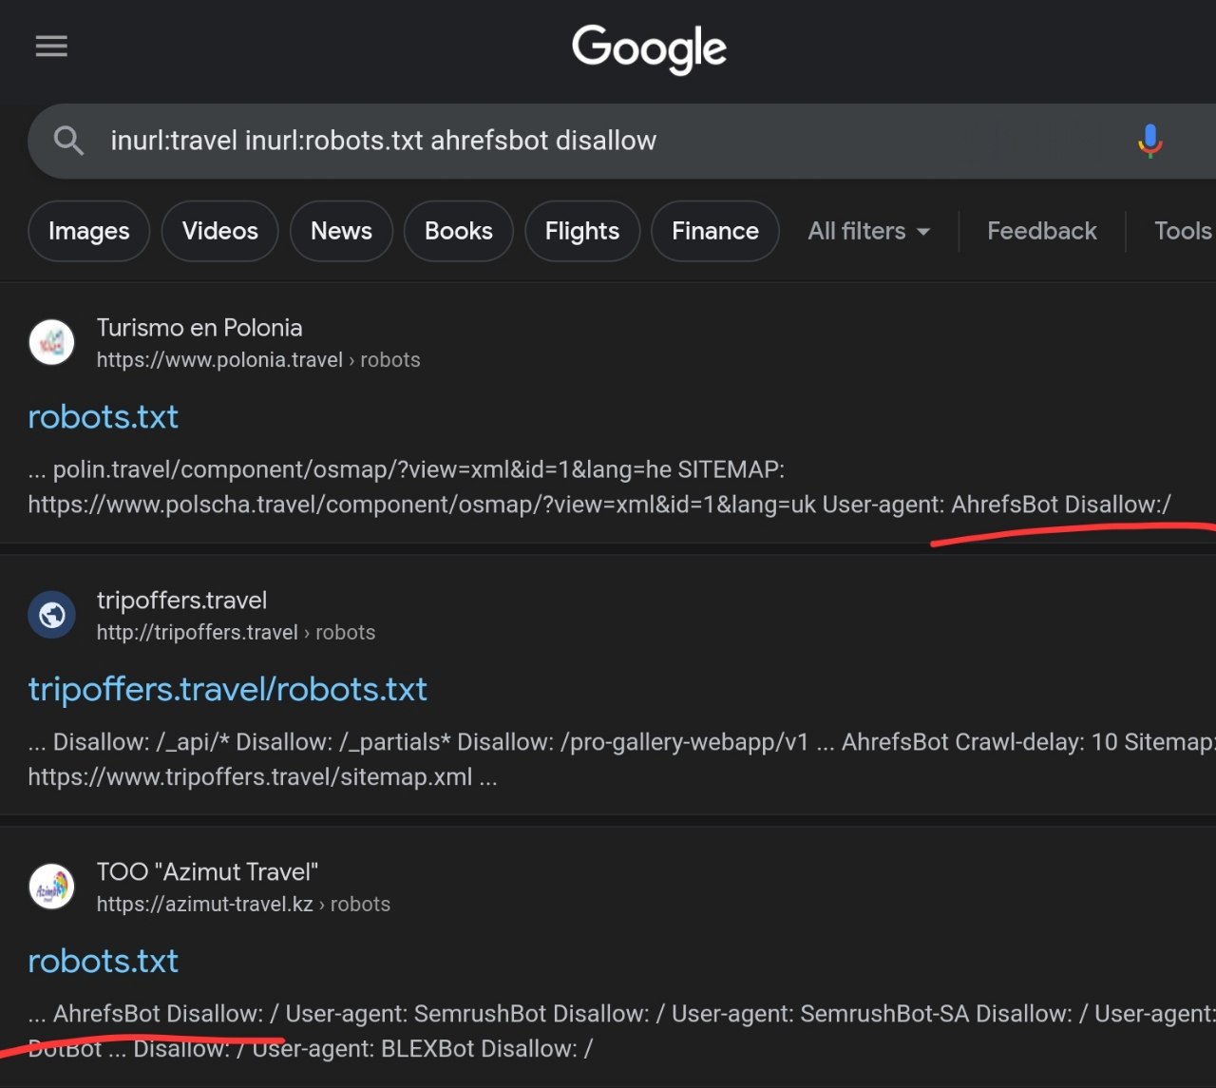Switch to the Finance tab
This screenshot has height=1088, width=1216.
(714, 231)
